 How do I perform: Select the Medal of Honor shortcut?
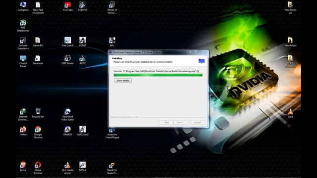coord(112,8)
